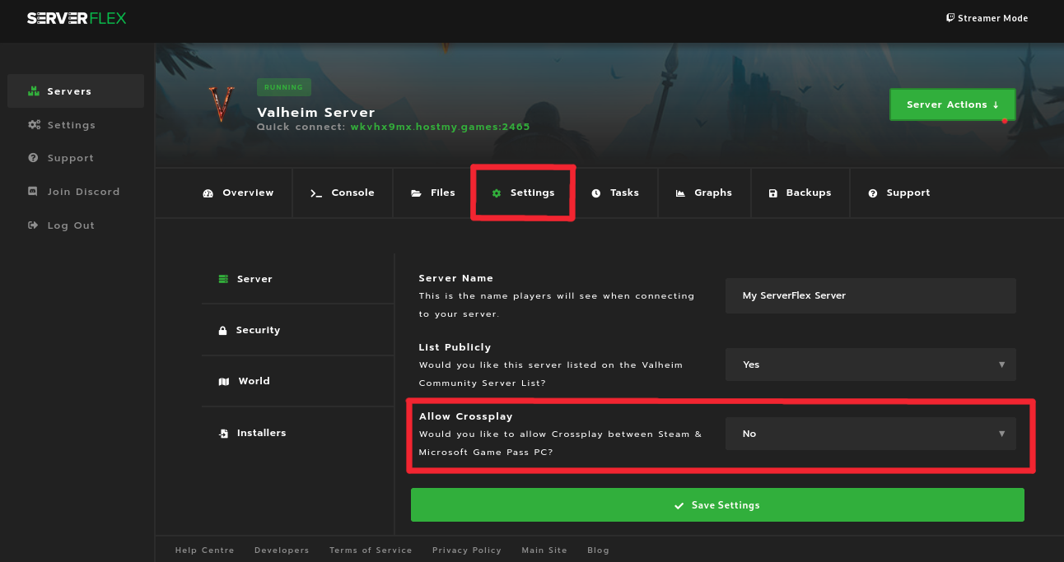Open the Allow Crossplay dropdown
This screenshot has height=562, width=1064.
pos(870,434)
